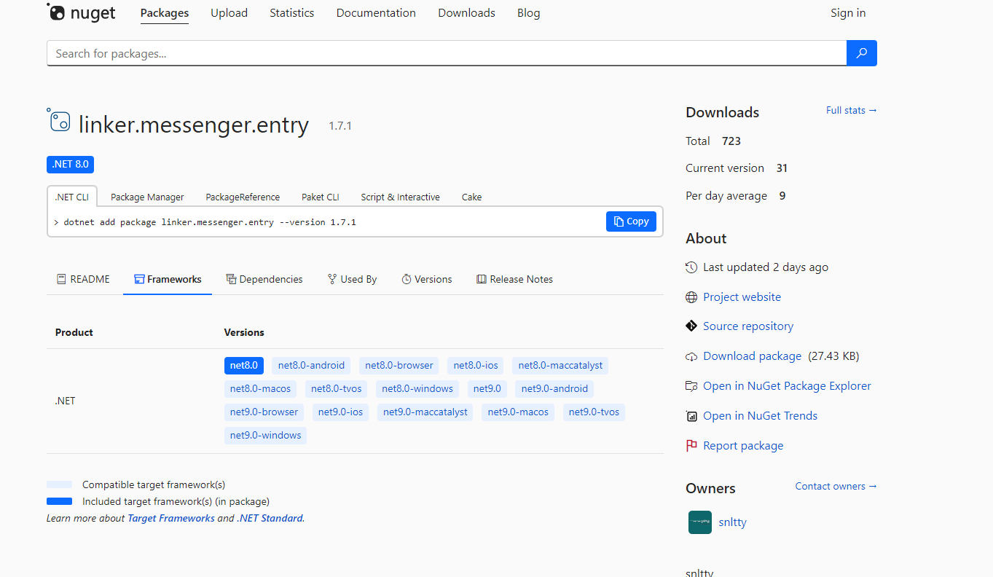Follow the Contact owners link
993x577 pixels.
[836, 487]
